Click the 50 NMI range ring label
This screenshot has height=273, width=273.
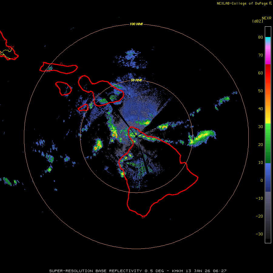[136, 80]
